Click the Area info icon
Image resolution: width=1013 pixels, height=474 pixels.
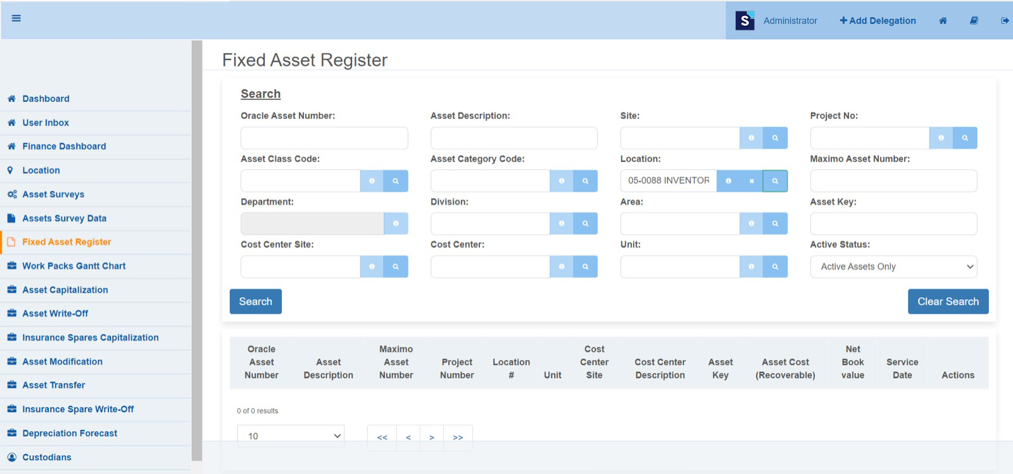coord(752,223)
